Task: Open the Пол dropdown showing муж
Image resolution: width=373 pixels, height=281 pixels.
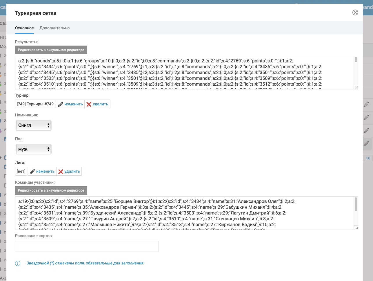Action: (34, 149)
